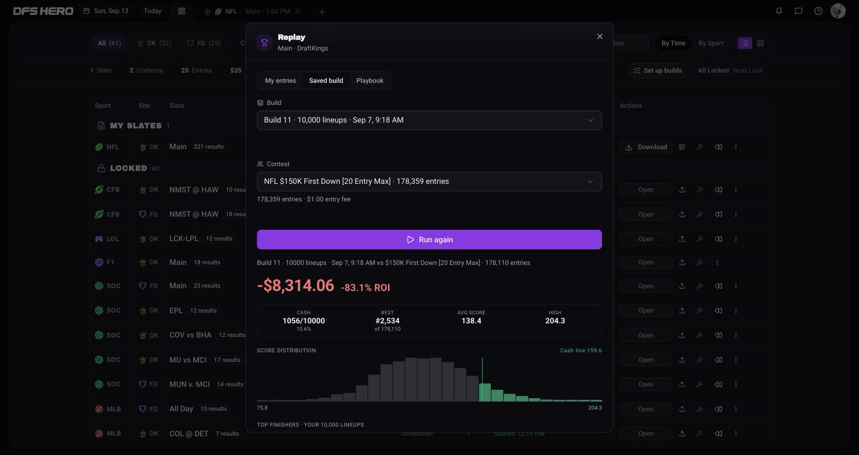Open the grid dashboard icon in top bar
This screenshot has width=859, height=455.
click(181, 11)
